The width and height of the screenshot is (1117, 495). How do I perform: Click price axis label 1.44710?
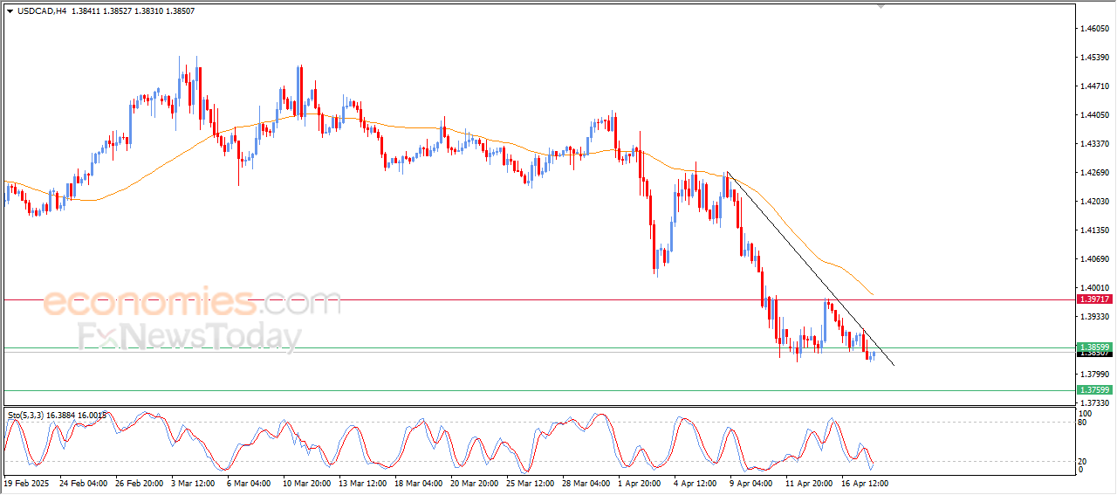coord(1095,86)
